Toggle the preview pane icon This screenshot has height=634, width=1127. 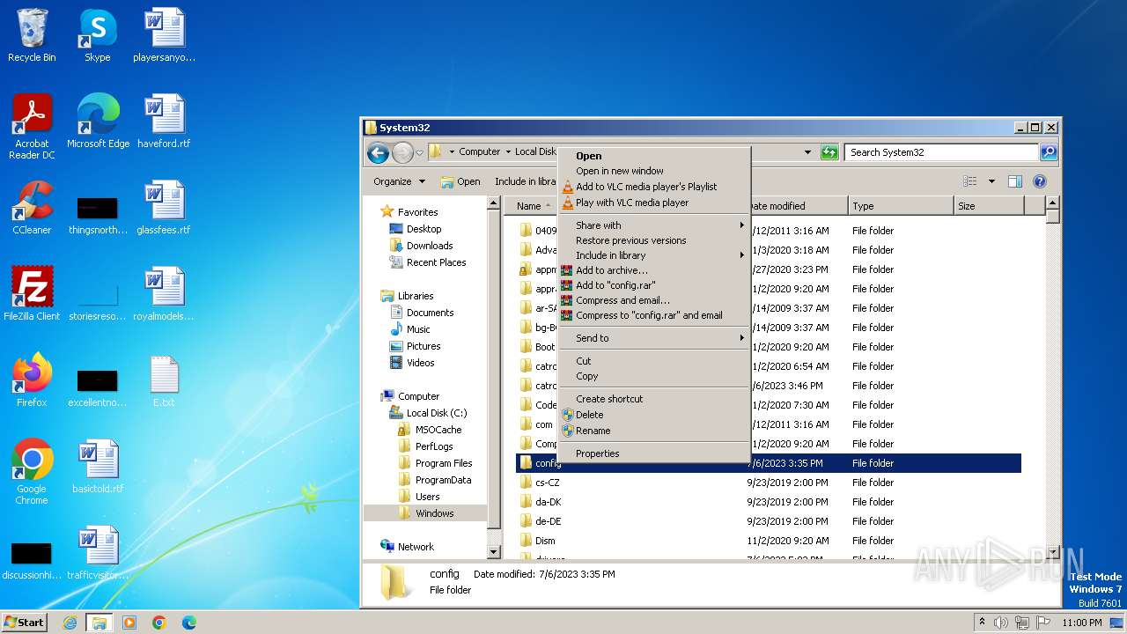coord(1014,181)
